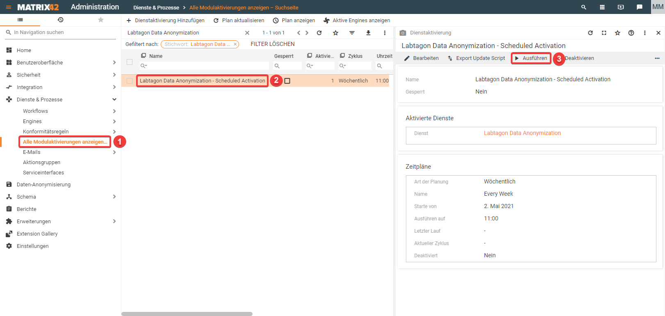Clear the Labtagon search text
Screen dimensions: 665x316
click(247, 33)
